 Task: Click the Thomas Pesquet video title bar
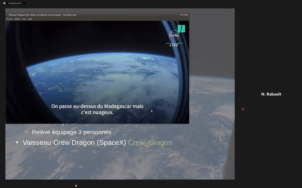click(x=97, y=15)
